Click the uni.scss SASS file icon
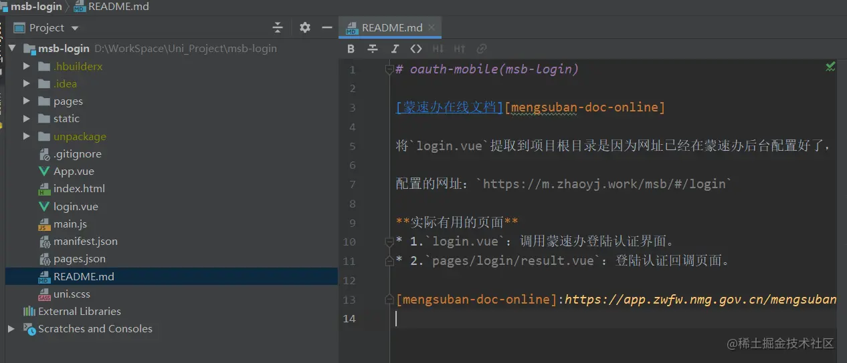 [x=44, y=294]
